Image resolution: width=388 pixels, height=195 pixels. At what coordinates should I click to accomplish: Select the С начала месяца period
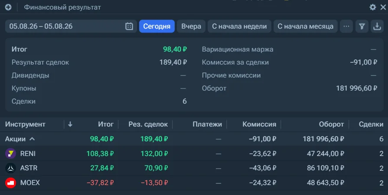[x=305, y=26]
